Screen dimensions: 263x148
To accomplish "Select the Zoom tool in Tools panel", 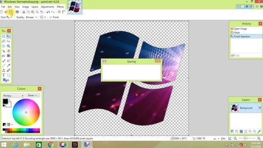I will coord(8,46).
